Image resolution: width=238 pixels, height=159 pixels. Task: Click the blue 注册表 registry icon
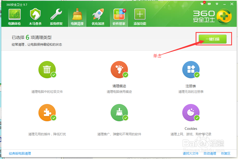click(x=191, y=70)
